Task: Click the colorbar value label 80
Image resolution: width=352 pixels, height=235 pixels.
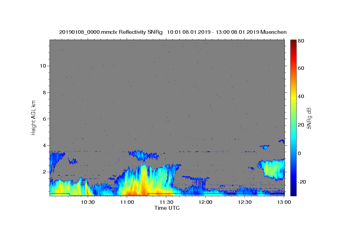Action: (x=300, y=41)
